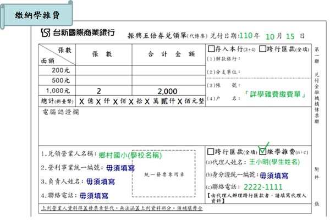Viewport: 330px width, 220px height.
Task: Click the 200元 denomination row label
Action: [x=61, y=70]
